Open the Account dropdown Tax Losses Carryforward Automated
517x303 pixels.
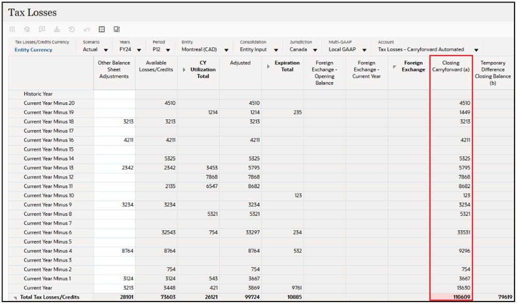[x=476, y=50]
